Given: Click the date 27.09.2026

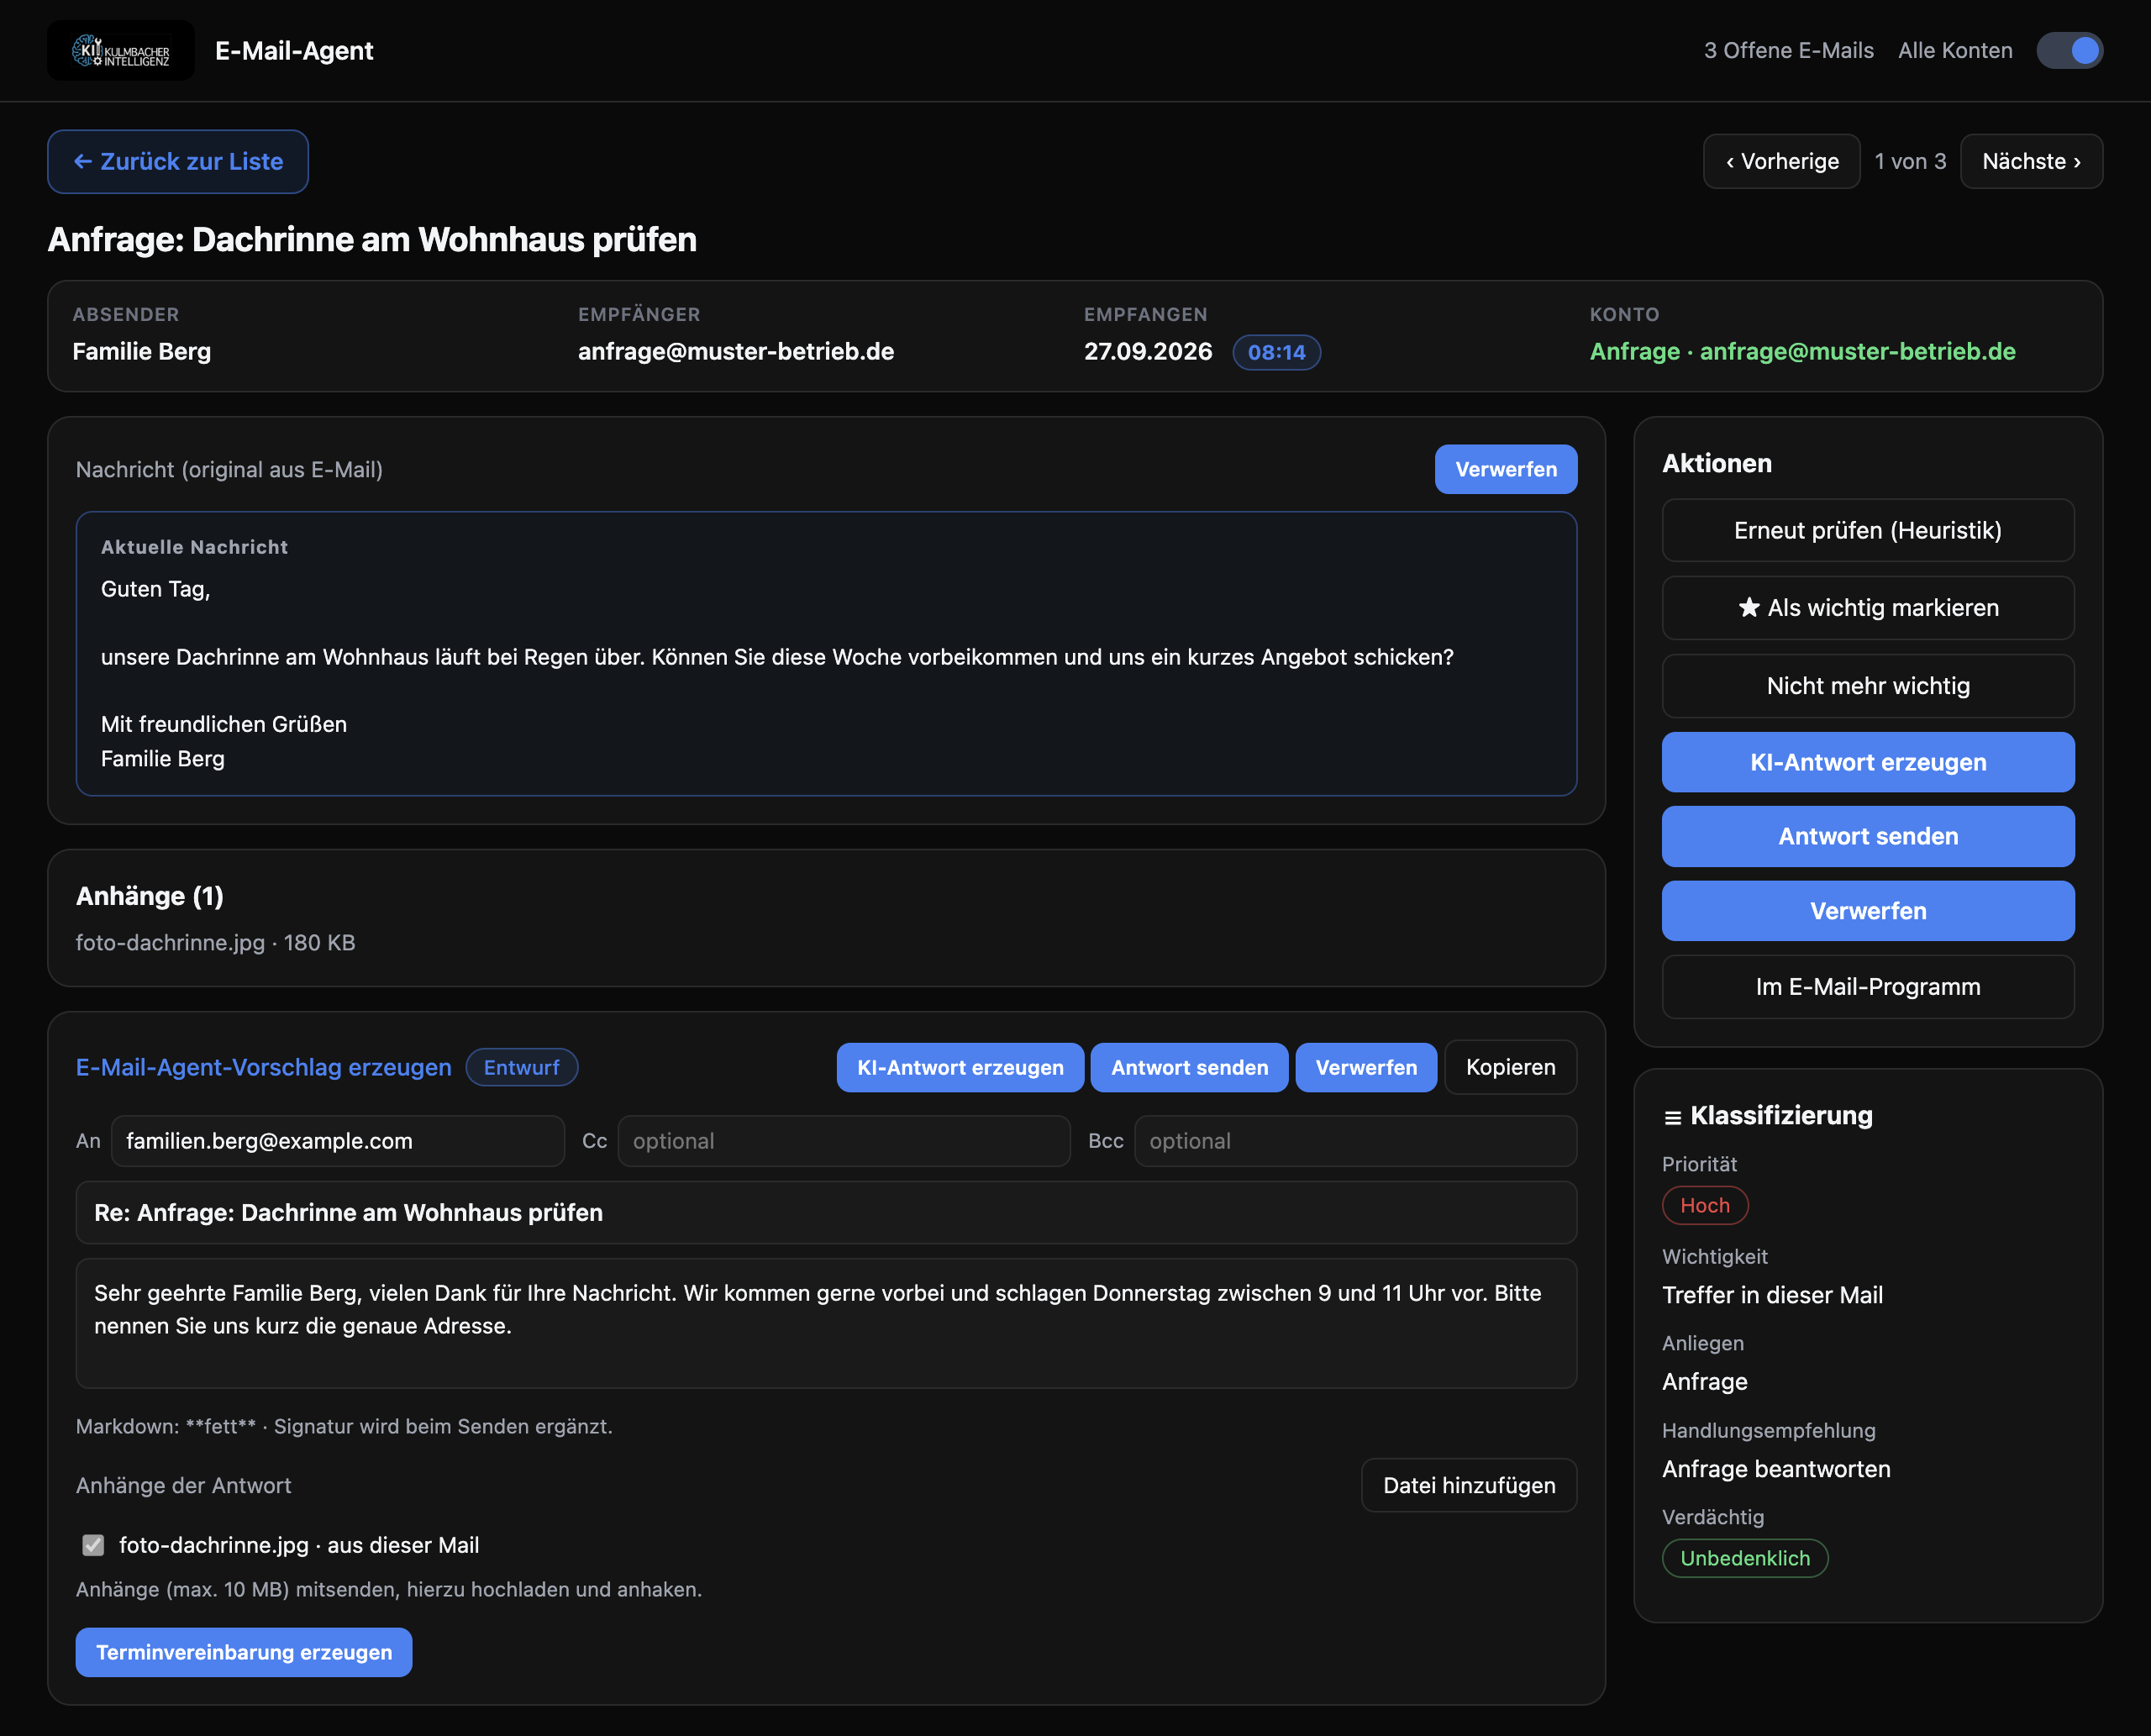Looking at the screenshot, I should point(1147,351).
